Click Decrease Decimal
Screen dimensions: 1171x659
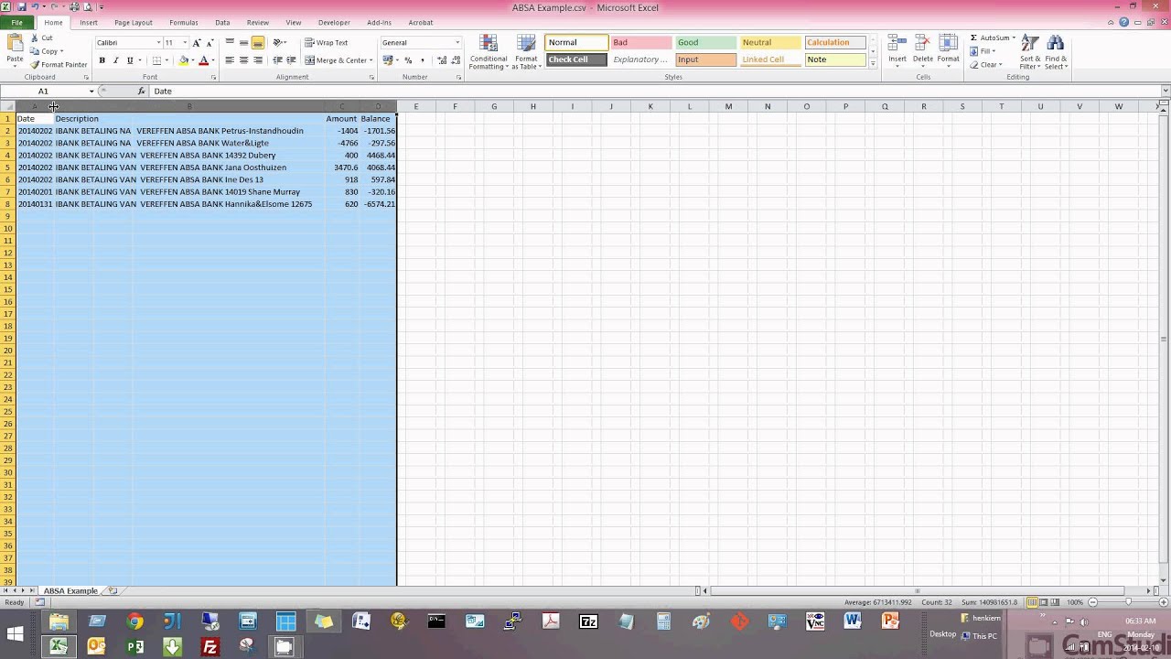pos(456,60)
